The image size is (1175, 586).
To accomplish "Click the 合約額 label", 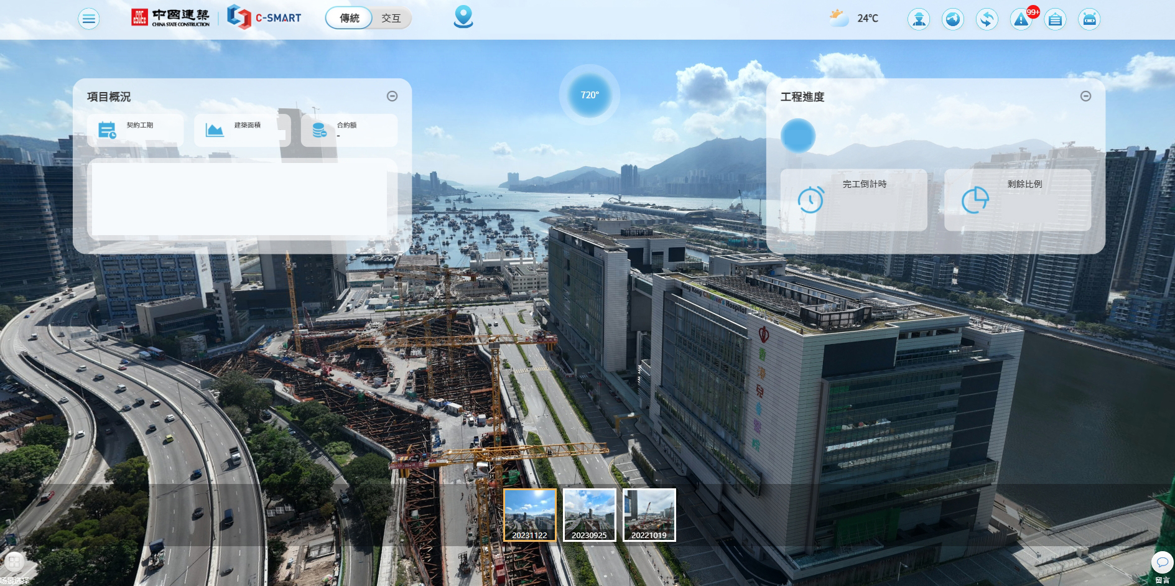I will click(347, 125).
